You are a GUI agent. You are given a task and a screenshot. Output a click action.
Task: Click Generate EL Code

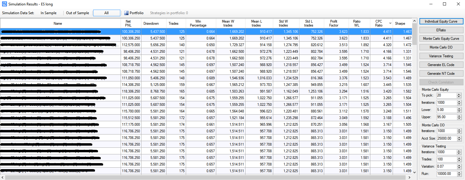pos(441,65)
